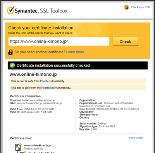Click the 'Certificate installation successfully checked' banner text

[53, 66]
